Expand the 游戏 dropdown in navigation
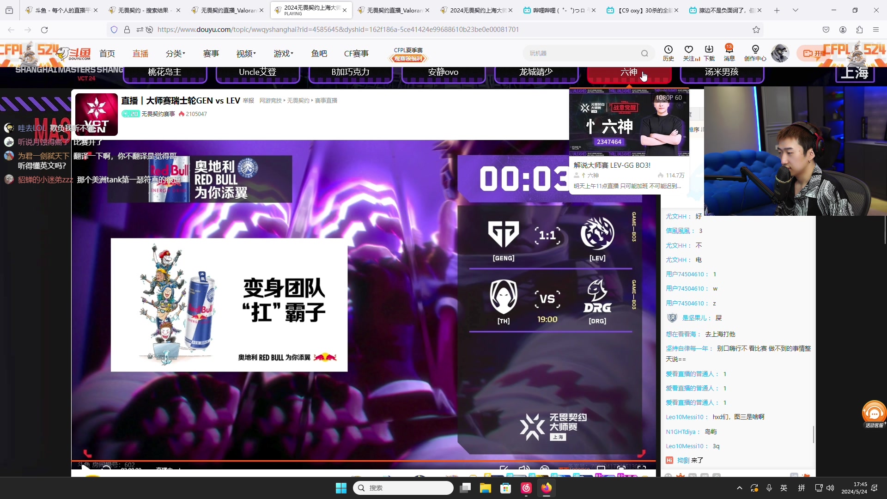The height and width of the screenshot is (499, 887). pos(283,54)
